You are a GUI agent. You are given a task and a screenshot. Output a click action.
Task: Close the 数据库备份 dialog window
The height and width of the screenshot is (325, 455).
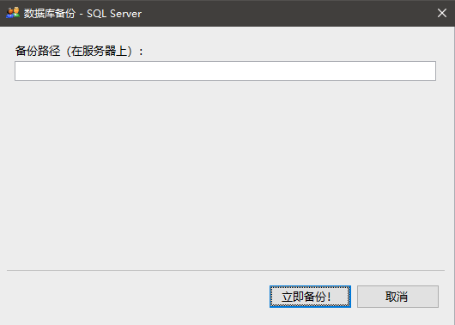click(441, 13)
